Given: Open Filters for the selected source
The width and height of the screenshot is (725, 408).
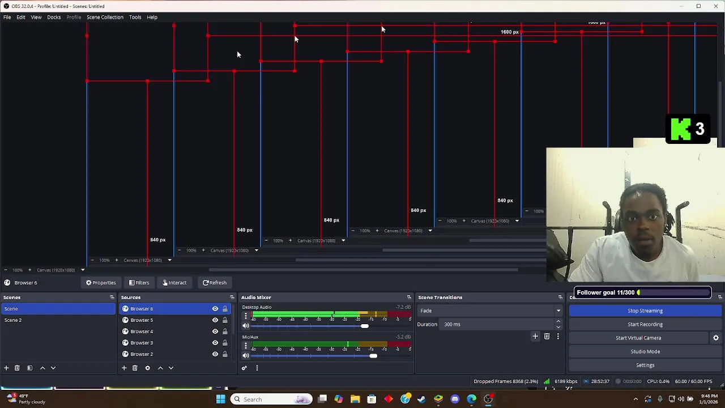Looking at the screenshot, I should (139, 283).
